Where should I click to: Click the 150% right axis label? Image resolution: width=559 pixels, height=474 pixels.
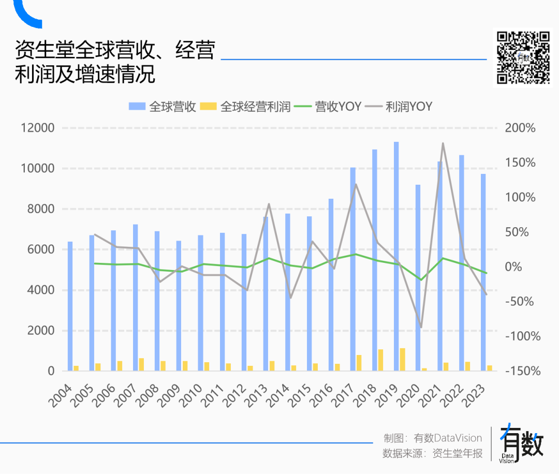click(x=520, y=162)
